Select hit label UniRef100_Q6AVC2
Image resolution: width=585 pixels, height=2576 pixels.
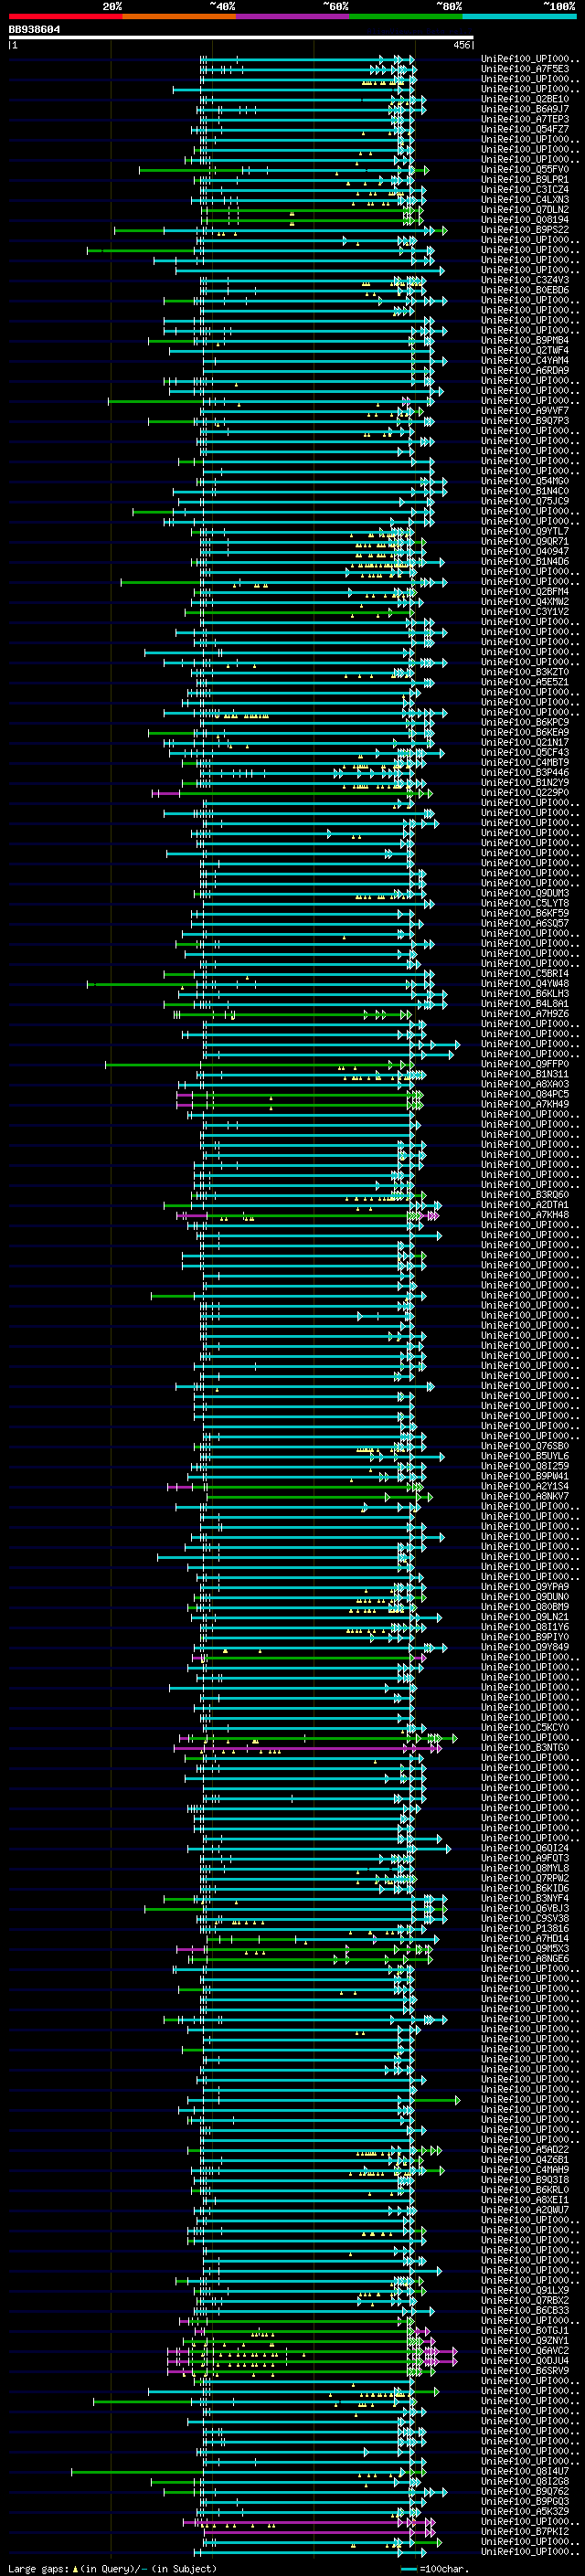(x=525, y=2350)
